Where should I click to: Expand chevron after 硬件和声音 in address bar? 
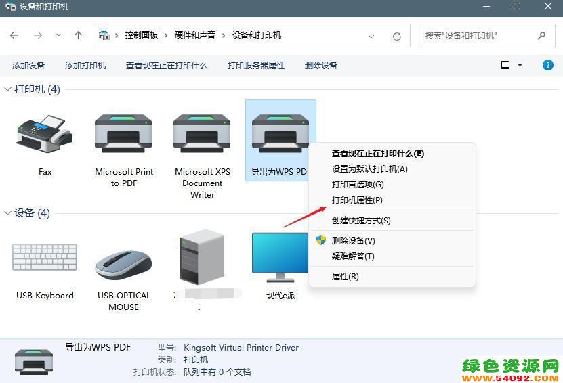click(224, 35)
